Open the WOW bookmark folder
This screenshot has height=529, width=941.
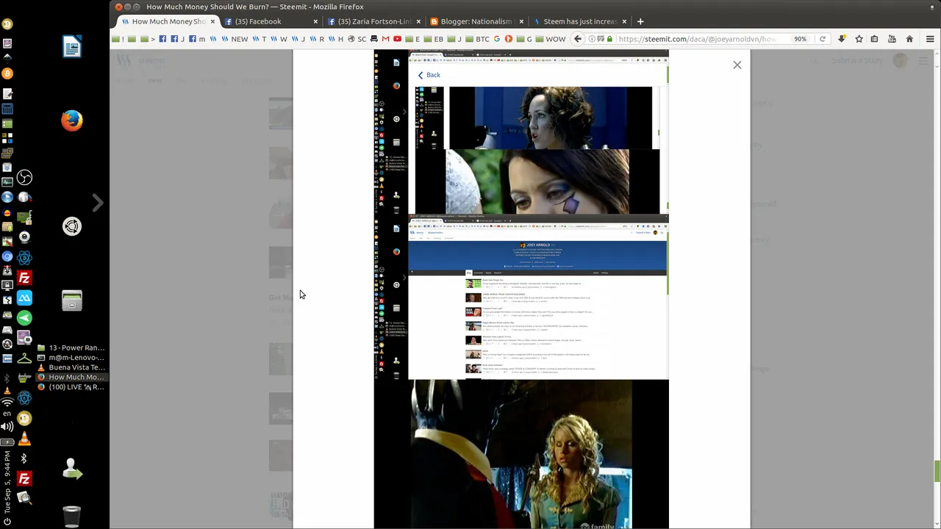tap(551, 39)
